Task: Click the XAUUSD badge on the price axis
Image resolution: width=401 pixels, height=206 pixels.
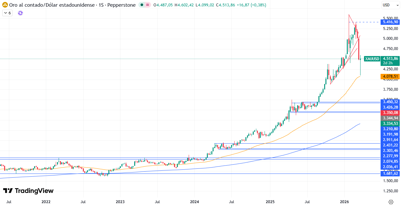Action: (372, 59)
